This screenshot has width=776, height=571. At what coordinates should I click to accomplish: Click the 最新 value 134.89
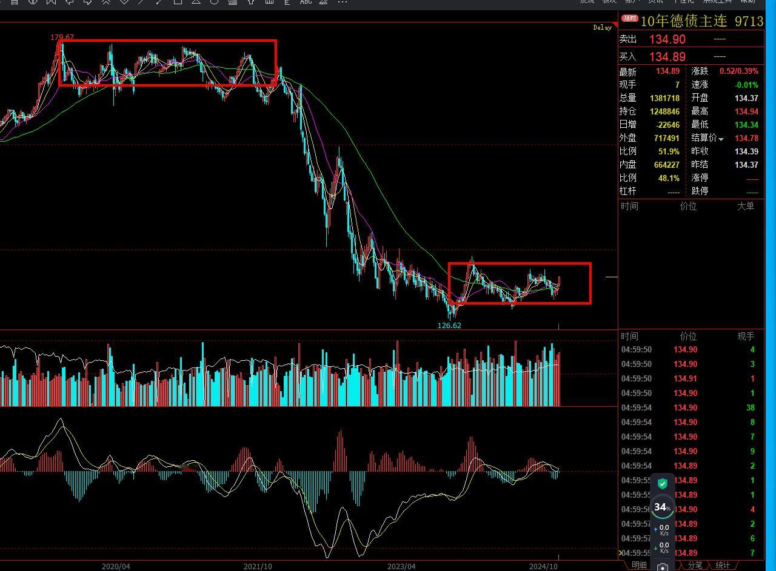pyautogui.click(x=668, y=71)
